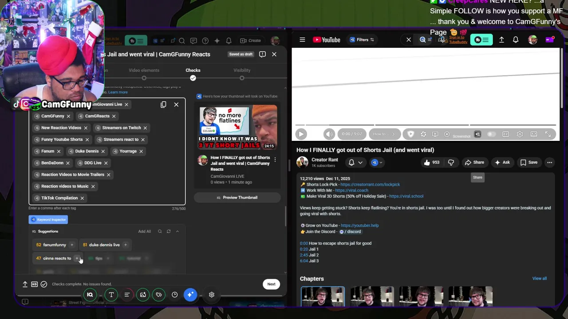This screenshot has width=568, height=319.
Task: Open the thumbnail image tool in bottom toolbar
Action: [143, 295]
